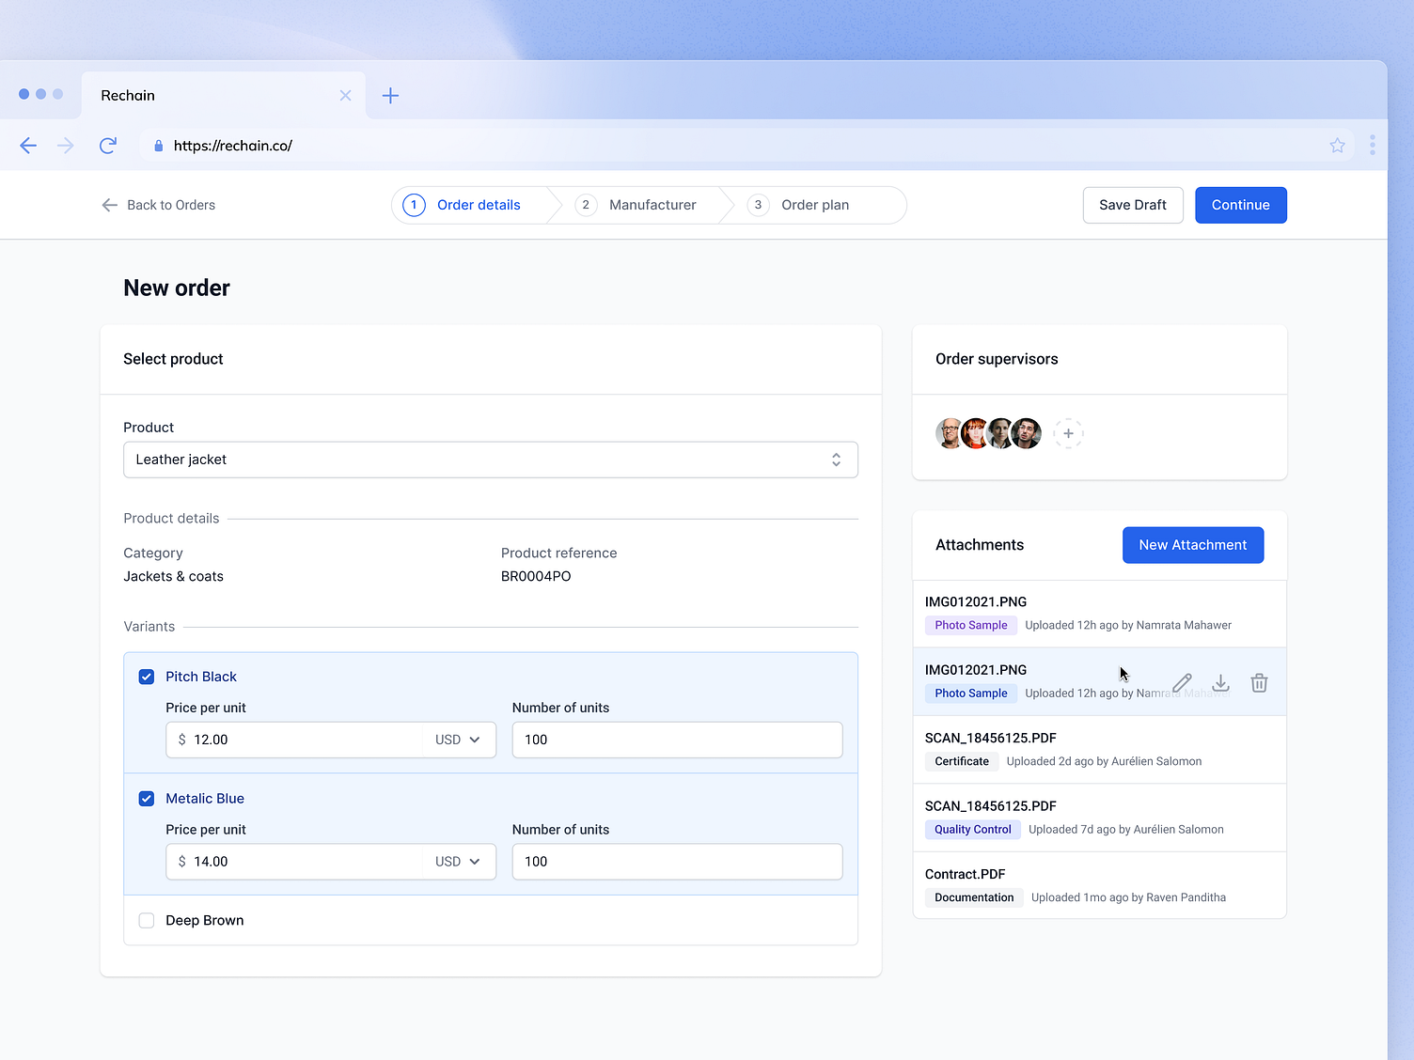Screen dimensions: 1414x1060
Task: Open the browser options with the three-dot icon
Action: point(1373,145)
